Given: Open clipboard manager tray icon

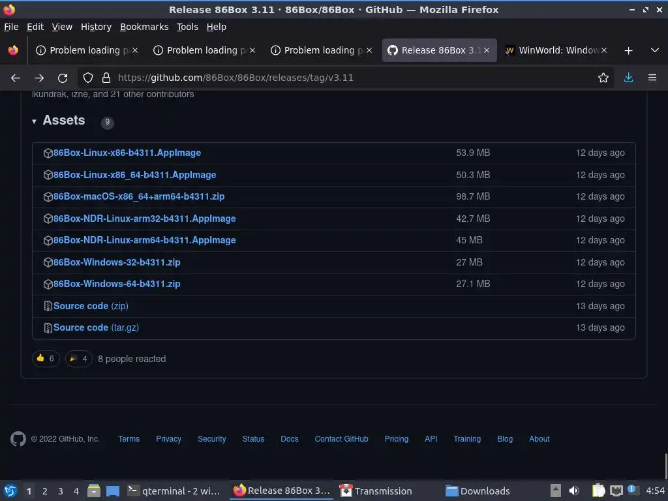Looking at the screenshot, I should coord(598,491).
